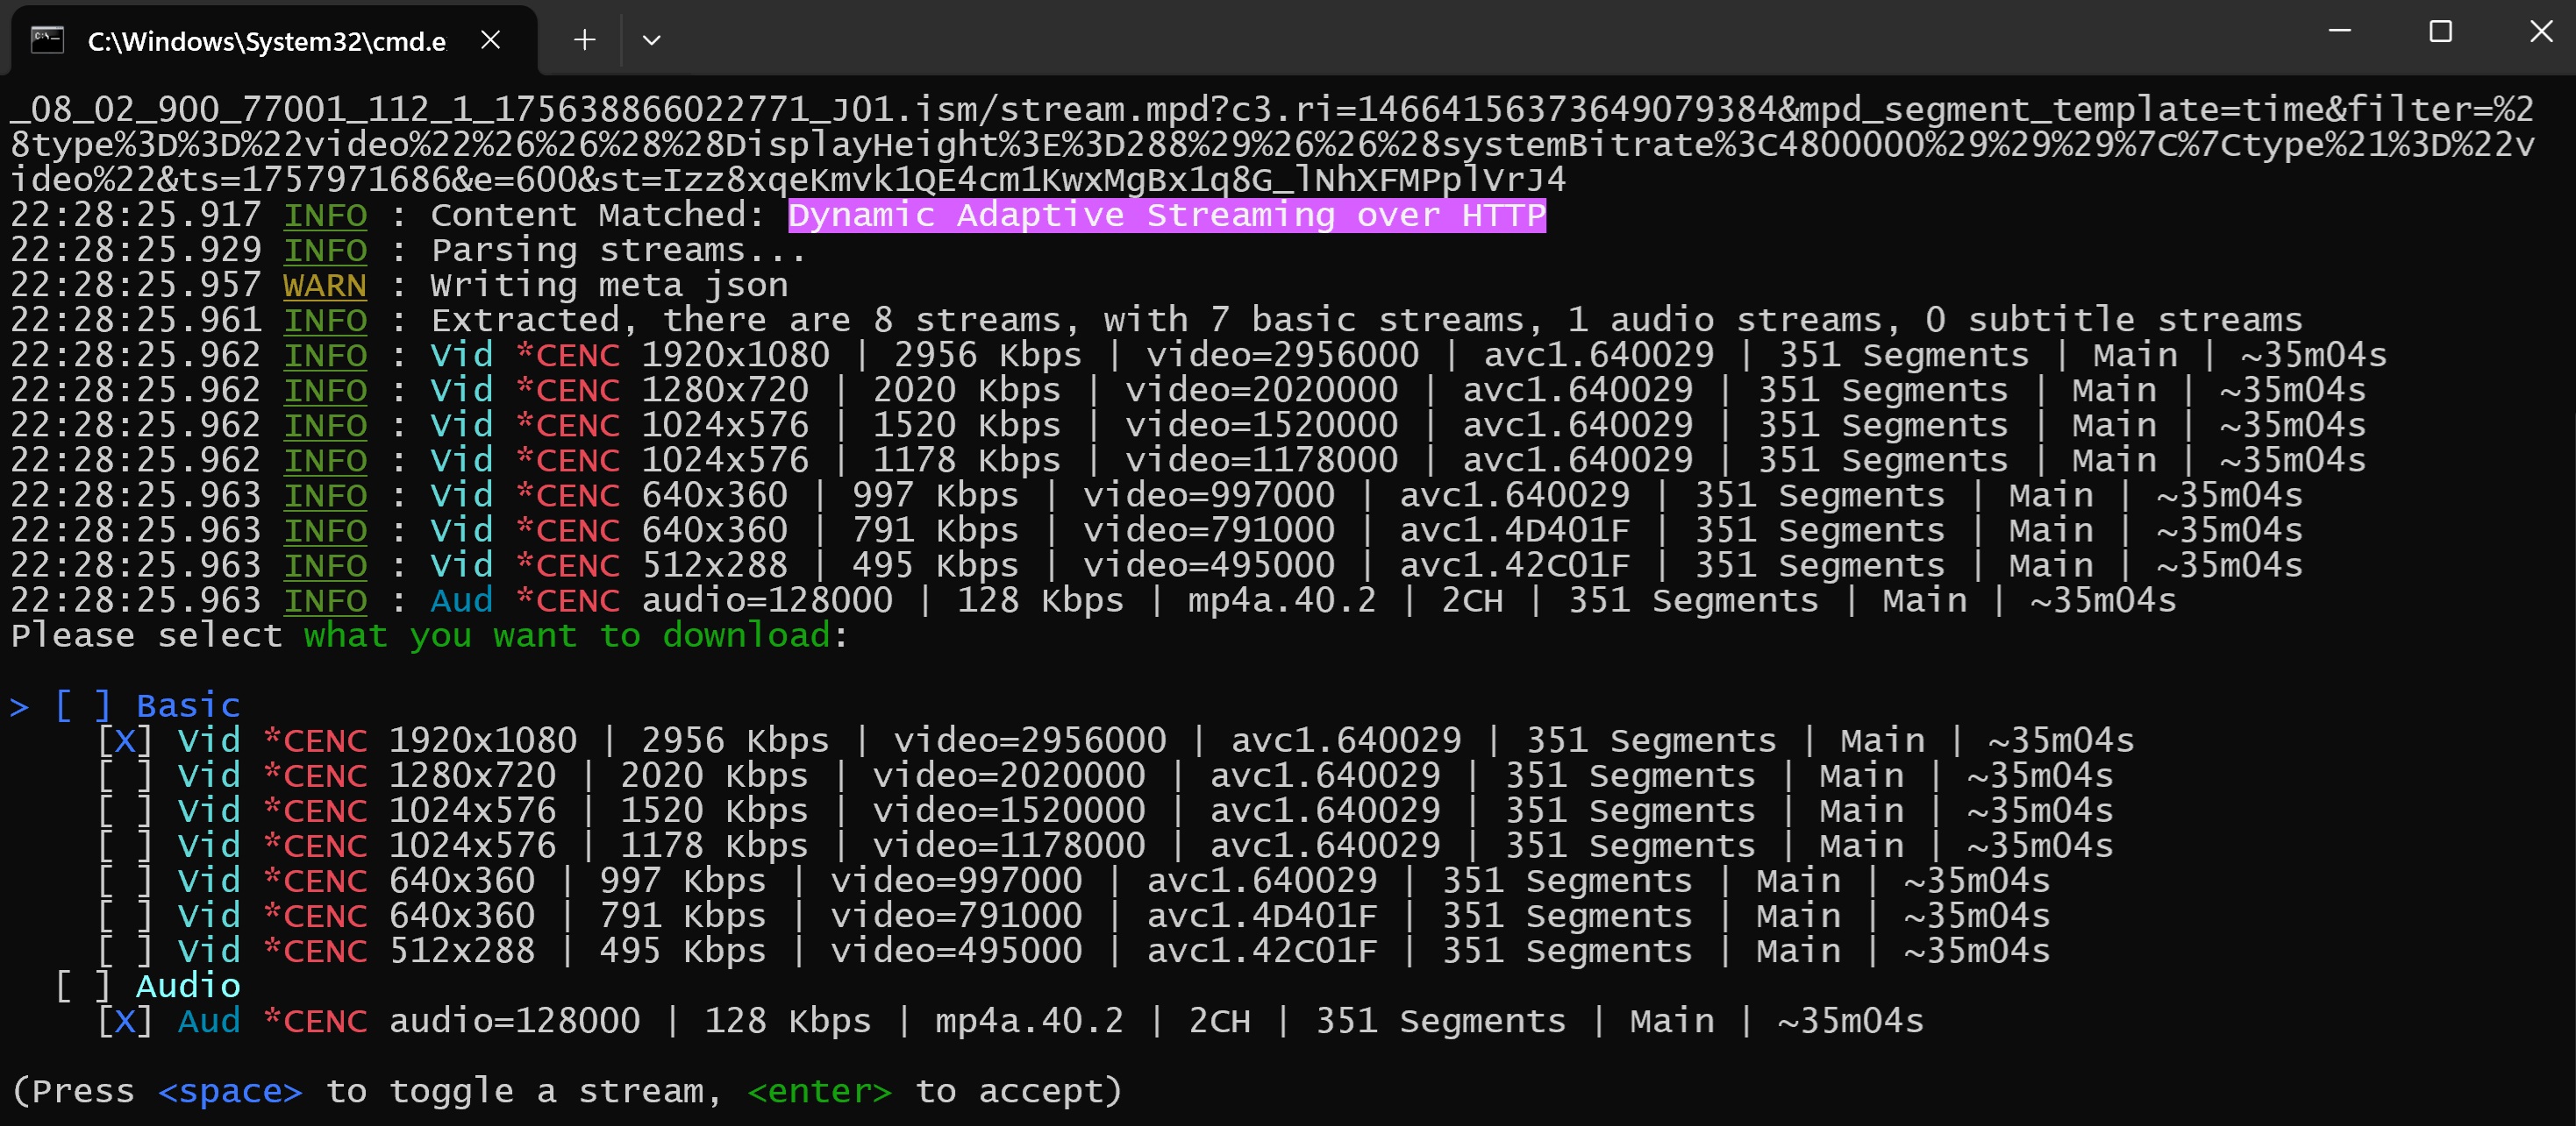
Task: Minimize the terminal window
Action: coord(2339,32)
